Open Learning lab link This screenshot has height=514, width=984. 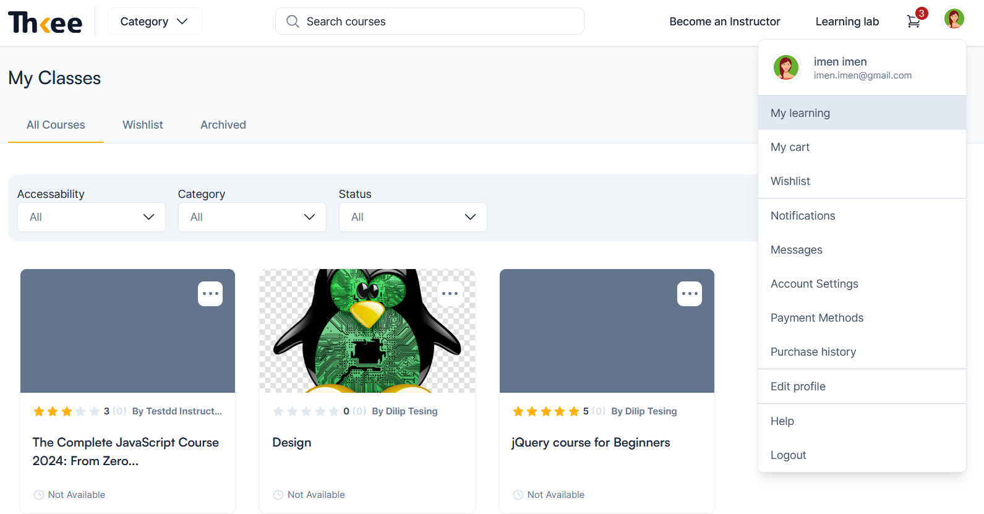click(847, 22)
